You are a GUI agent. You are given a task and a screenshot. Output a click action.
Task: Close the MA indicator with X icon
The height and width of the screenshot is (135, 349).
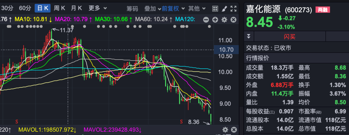pos(233,20)
